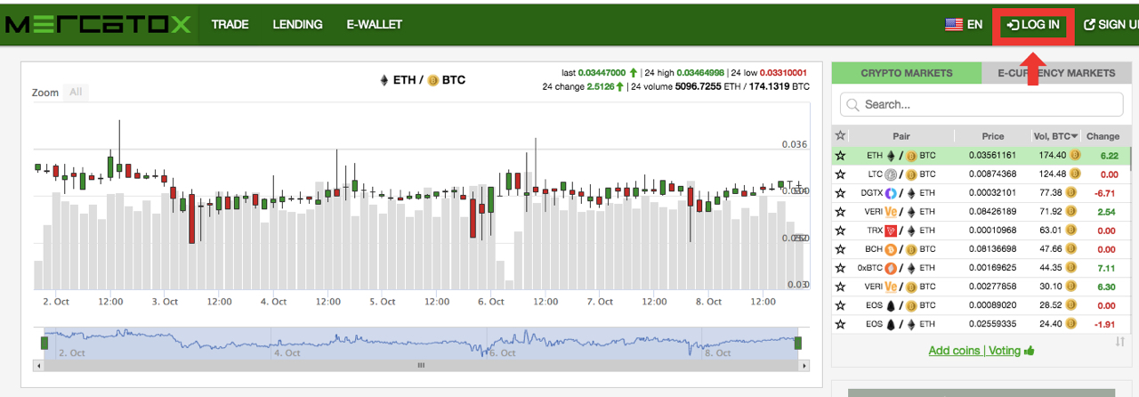Screen dimensions: 1139x397
Task: Select price 0.02559335 in EOS/ETH row
Action: (x=993, y=323)
